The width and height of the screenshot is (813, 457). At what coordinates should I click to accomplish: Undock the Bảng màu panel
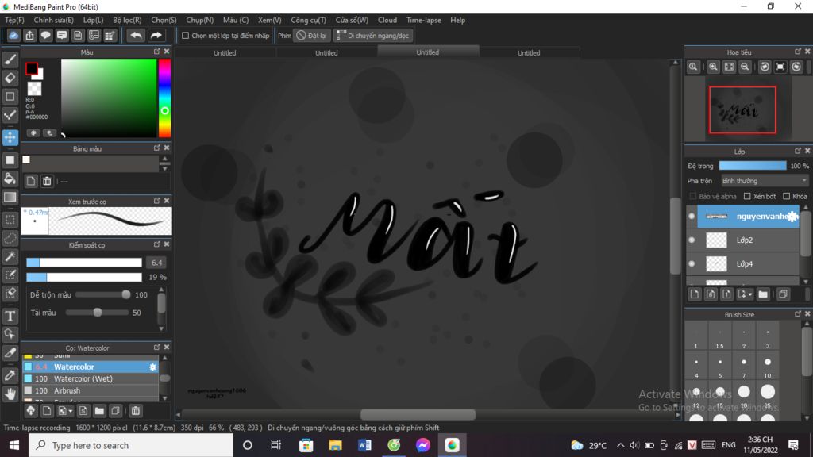(156, 148)
